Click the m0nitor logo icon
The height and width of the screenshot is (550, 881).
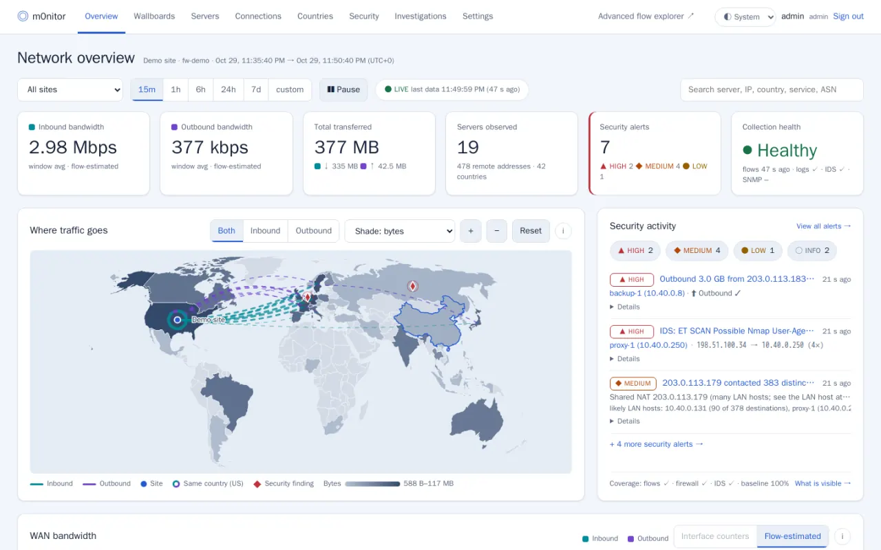click(23, 16)
